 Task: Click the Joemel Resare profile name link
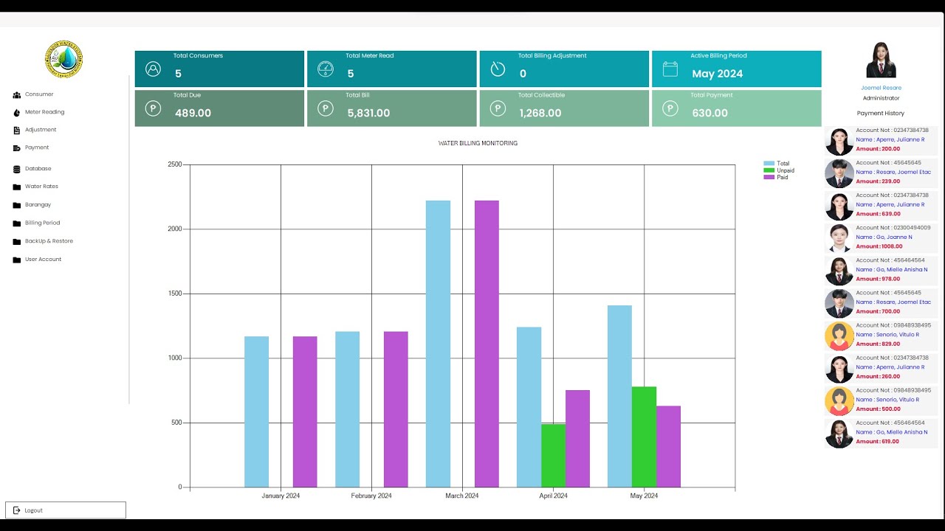tap(881, 88)
